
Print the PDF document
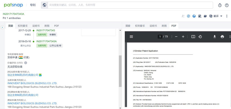(222, 37)
